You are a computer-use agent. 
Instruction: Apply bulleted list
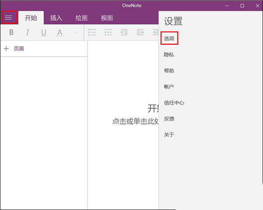(x=92, y=32)
